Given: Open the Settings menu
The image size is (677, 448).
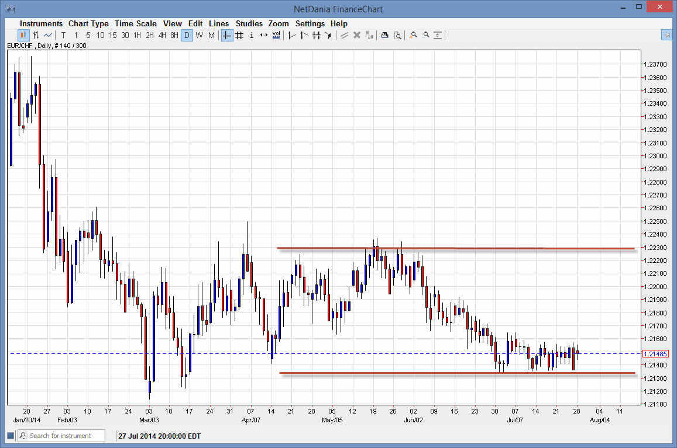Looking at the screenshot, I should point(310,23).
